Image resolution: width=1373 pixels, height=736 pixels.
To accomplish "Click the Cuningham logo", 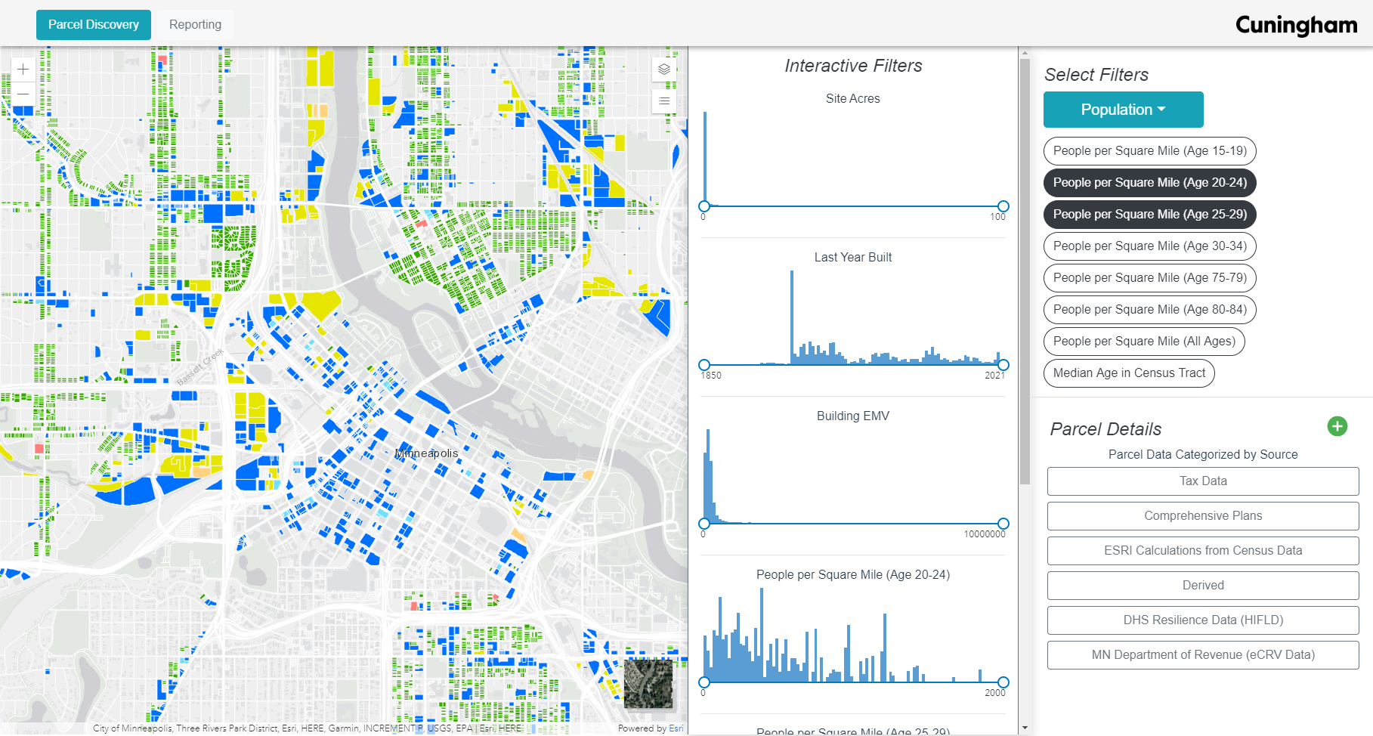I will pos(1296,26).
